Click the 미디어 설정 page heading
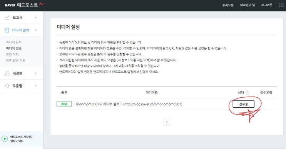This screenshot has width=286, height=149. coord(68,27)
